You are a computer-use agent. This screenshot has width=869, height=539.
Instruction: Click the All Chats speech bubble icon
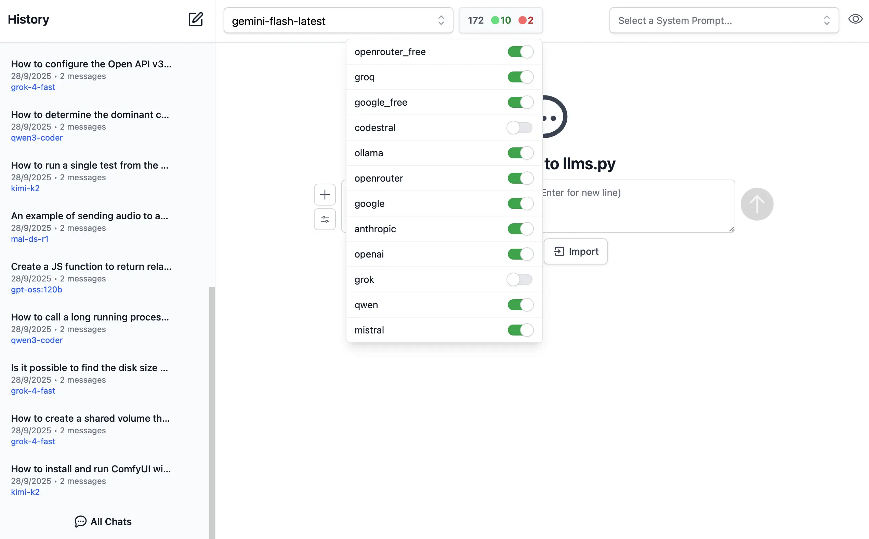pyautogui.click(x=81, y=521)
